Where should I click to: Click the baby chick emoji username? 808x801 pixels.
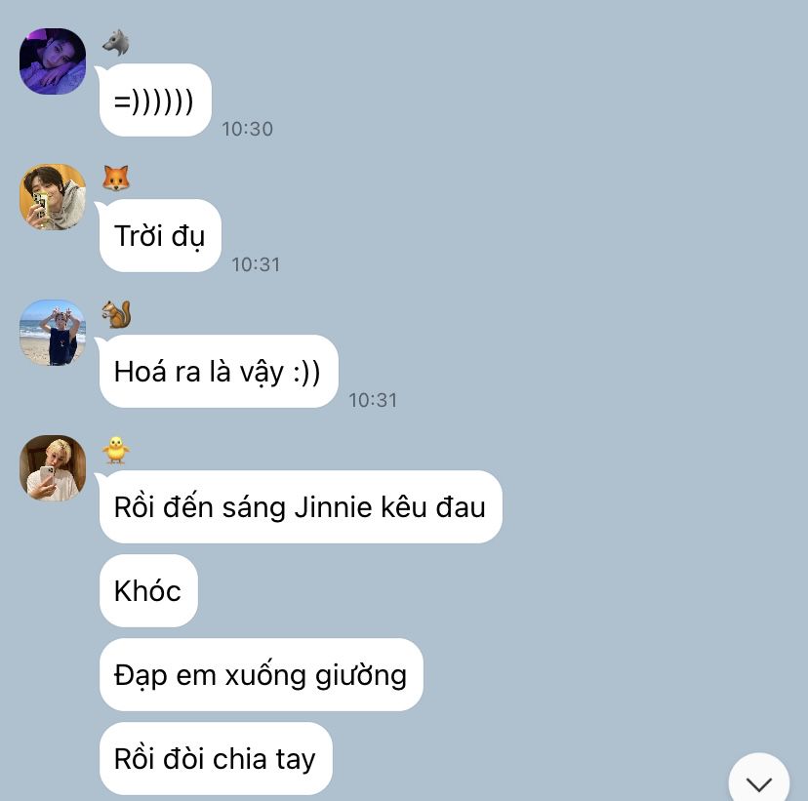[116, 450]
